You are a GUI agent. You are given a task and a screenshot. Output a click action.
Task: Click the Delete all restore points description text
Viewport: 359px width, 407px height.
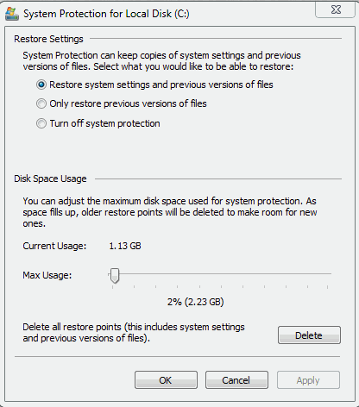pyautogui.click(x=134, y=333)
